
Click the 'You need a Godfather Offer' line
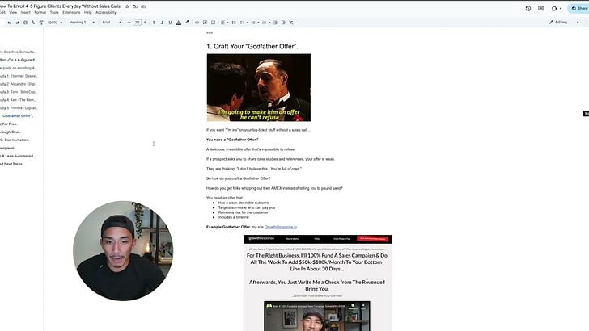232,140
